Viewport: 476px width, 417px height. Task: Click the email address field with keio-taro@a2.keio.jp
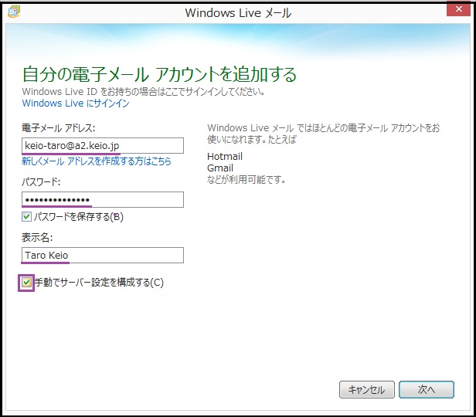(103, 145)
